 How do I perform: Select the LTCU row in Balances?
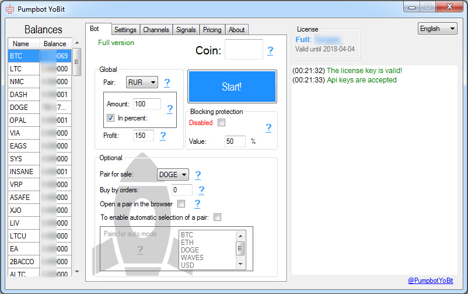pos(40,236)
